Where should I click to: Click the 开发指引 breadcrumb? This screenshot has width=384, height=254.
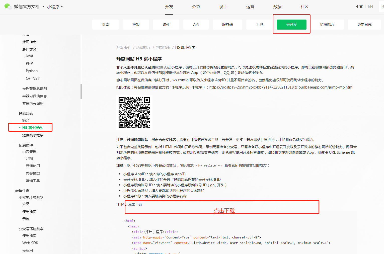tap(123, 47)
